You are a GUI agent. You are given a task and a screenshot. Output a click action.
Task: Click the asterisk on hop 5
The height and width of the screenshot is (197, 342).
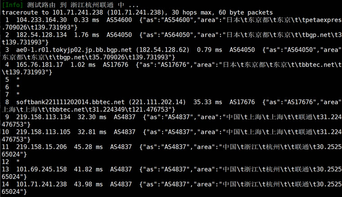(18, 79)
